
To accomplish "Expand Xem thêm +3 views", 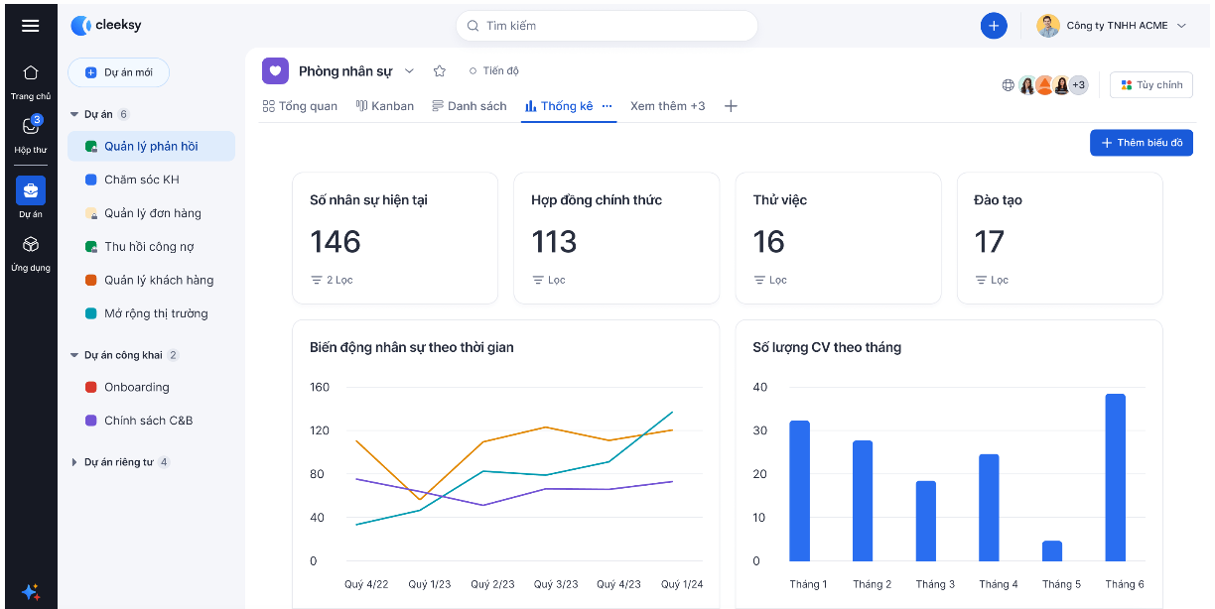I will pyautogui.click(x=668, y=106).
